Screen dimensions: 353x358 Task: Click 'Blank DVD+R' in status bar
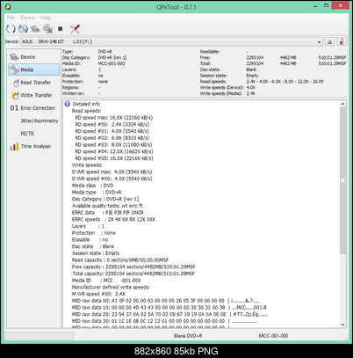coord(188,336)
